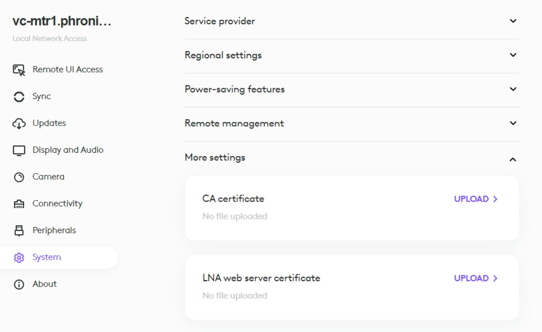Click the Sync circular arrow icon
Image resolution: width=542 pixels, height=332 pixels.
[x=19, y=97]
